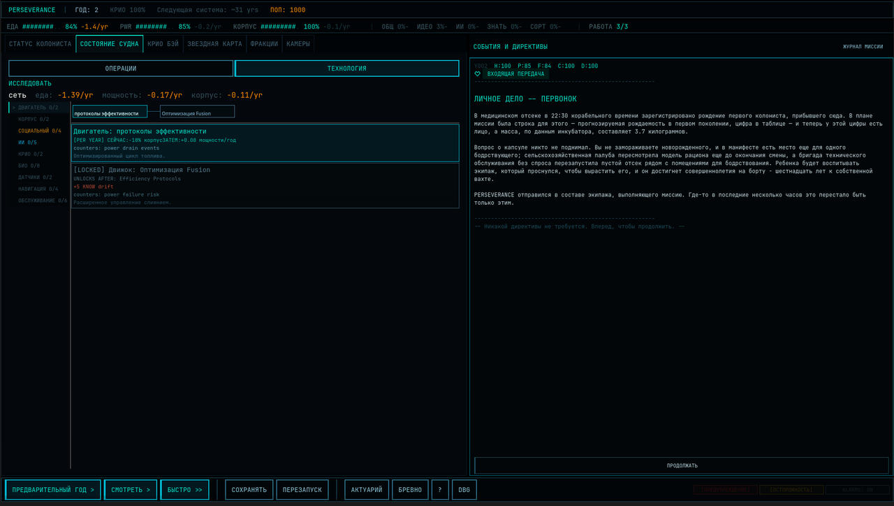Click the PWR power level bar
This screenshot has width=894, height=506.
(152, 27)
